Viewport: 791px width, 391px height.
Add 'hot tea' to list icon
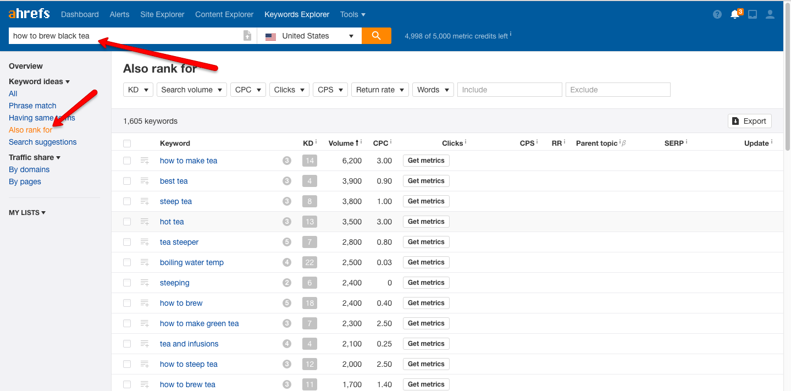[145, 222]
